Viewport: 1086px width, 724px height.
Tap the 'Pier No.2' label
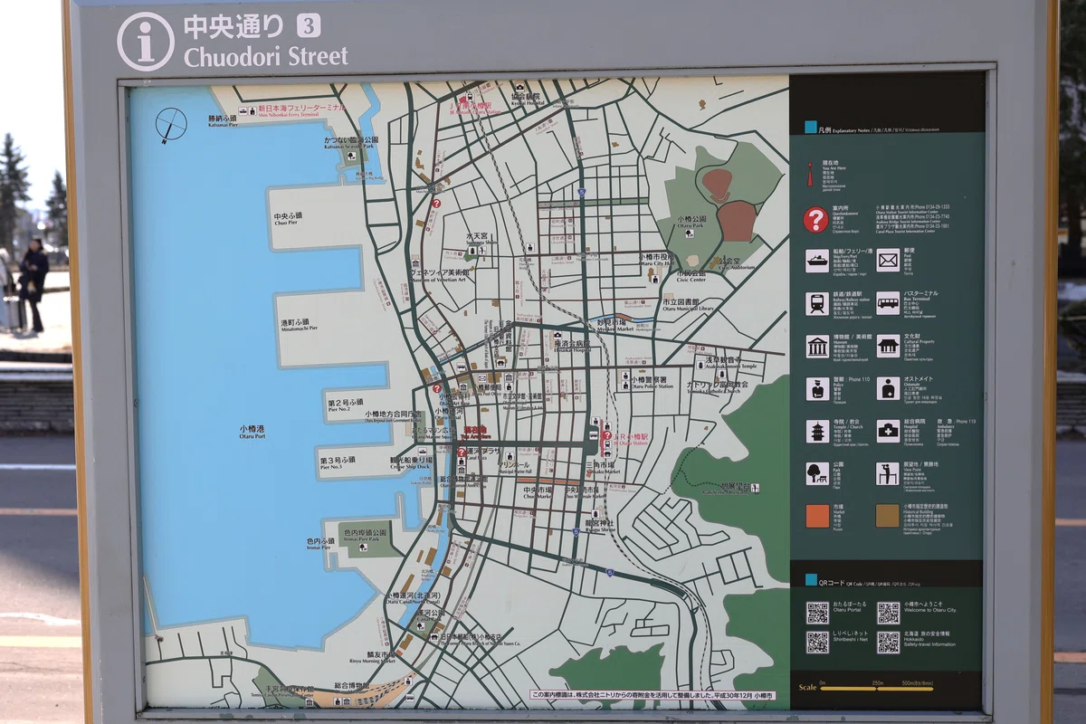coord(338,410)
